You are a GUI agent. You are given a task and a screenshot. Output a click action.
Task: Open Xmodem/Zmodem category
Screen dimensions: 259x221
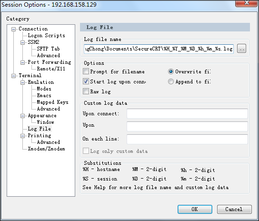[46, 149]
